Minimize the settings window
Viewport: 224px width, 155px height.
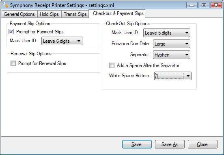point(192,5)
